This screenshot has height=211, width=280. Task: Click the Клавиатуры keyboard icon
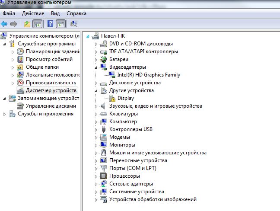tap(104, 114)
